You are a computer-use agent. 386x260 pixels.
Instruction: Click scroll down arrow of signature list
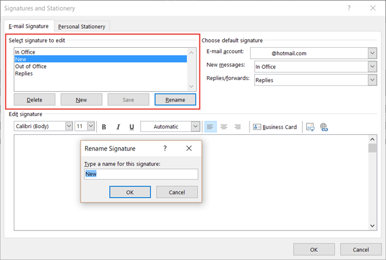(x=191, y=86)
